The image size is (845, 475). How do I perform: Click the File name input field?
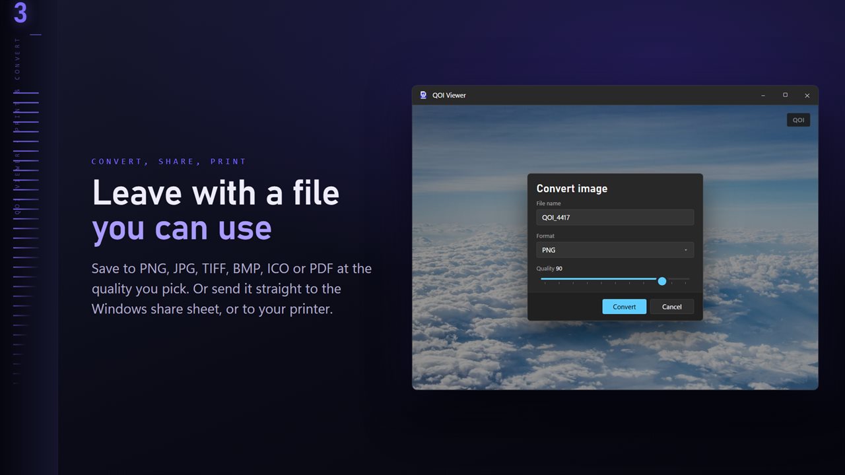click(x=615, y=217)
